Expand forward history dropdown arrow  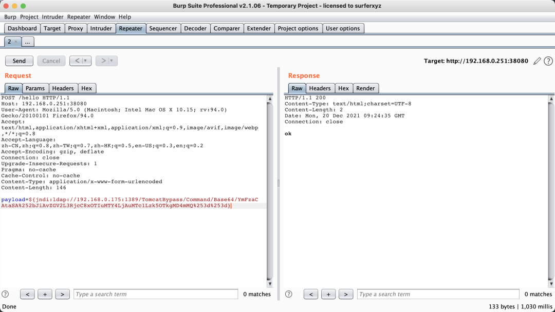pyautogui.click(x=112, y=61)
